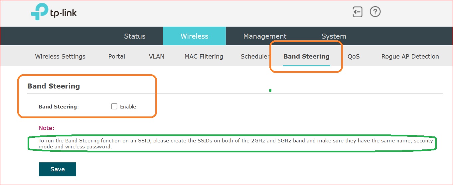Viewport: 453px width, 185px height.
Task: Enable the Band Steering checkbox
Action: tap(114, 106)
